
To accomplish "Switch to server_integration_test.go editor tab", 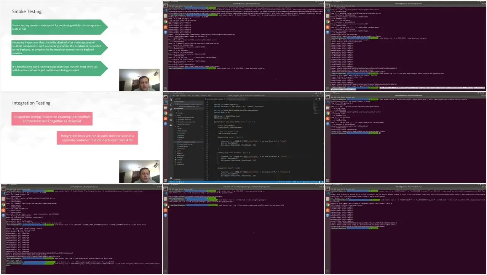I will [215, 99].
